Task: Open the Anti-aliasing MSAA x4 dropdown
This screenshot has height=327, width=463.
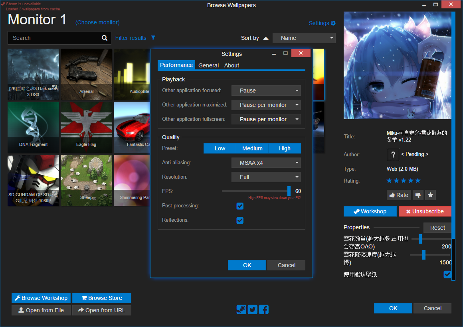Action: click(266, 163)
